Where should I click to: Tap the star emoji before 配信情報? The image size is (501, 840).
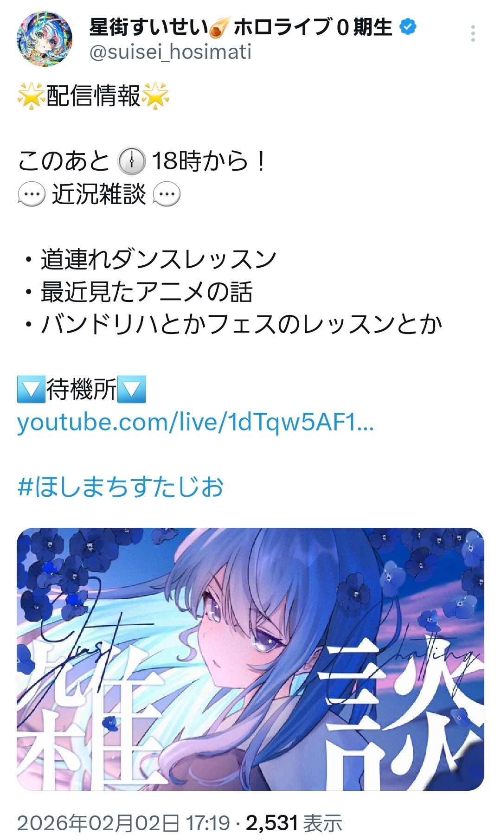tap(32, 96)
